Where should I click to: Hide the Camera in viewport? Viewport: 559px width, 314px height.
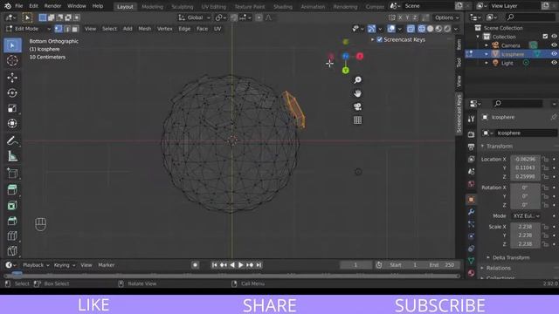point(554,45)
